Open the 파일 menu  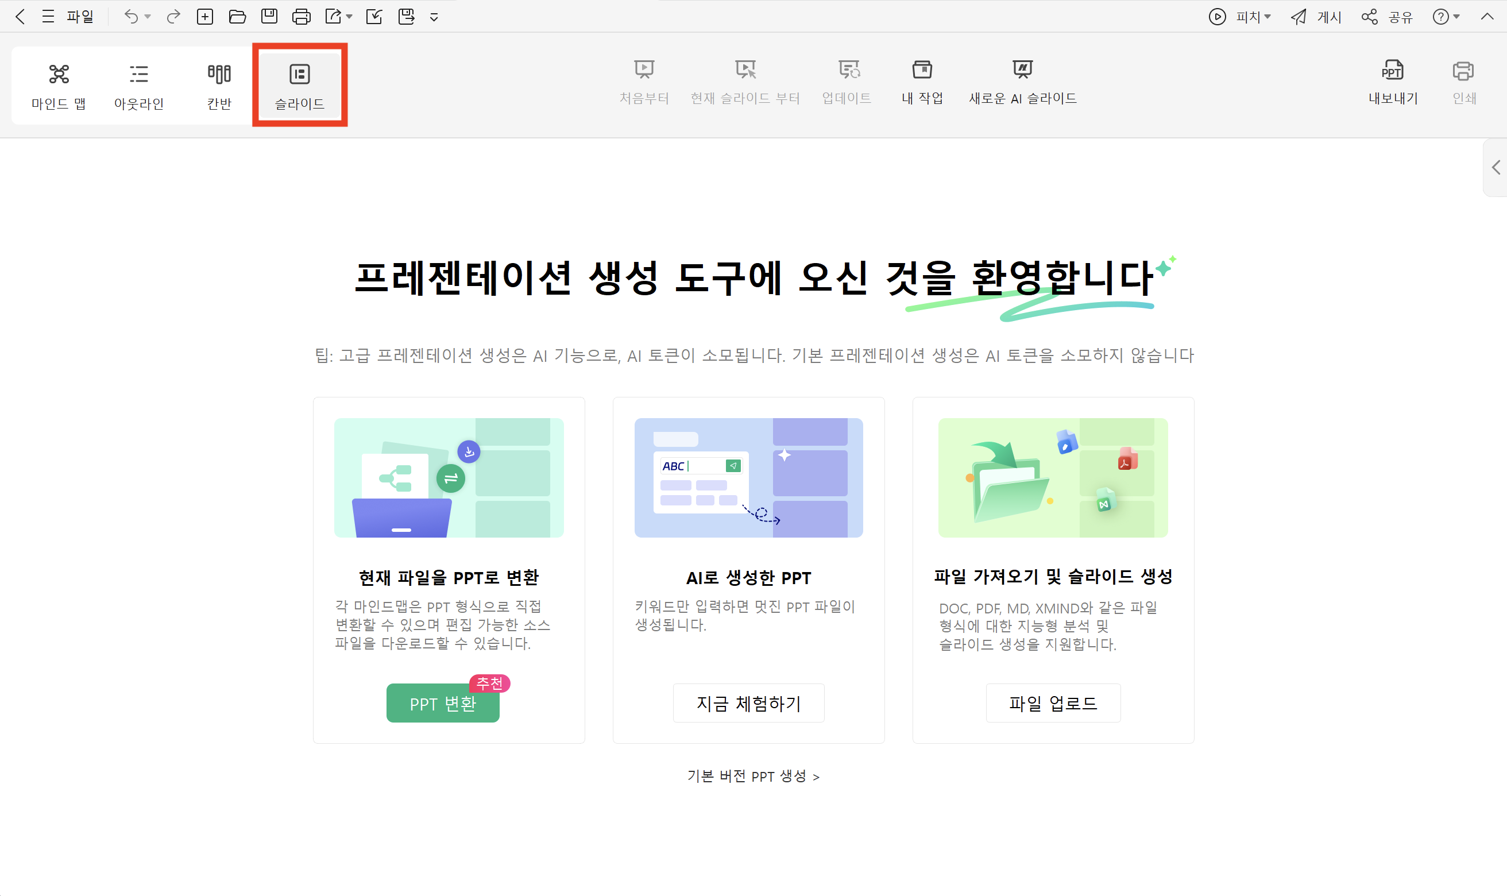80,17
